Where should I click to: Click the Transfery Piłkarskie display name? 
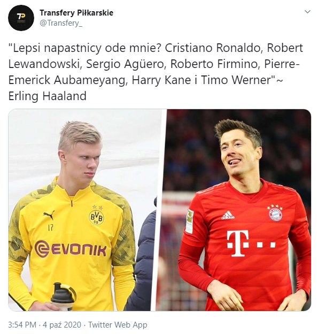76,13
